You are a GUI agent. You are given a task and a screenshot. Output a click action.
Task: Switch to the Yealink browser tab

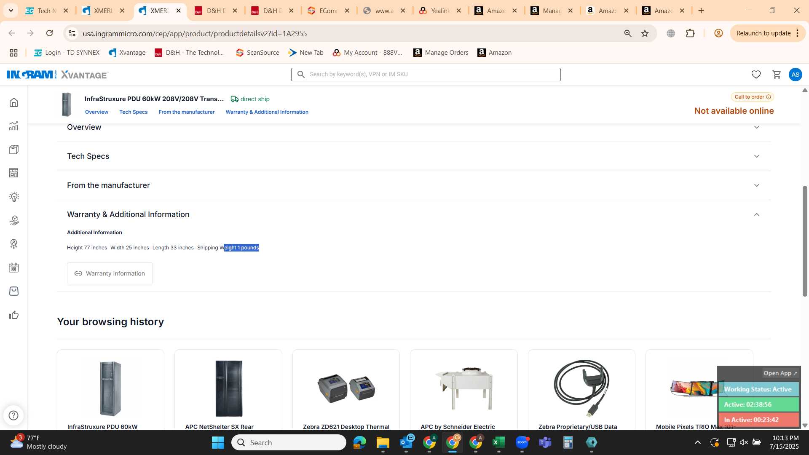440,11
